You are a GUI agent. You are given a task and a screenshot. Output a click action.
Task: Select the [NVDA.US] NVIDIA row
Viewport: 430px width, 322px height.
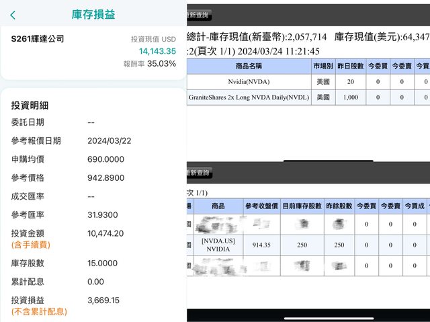pyautogui.click(x=218, y=245)
